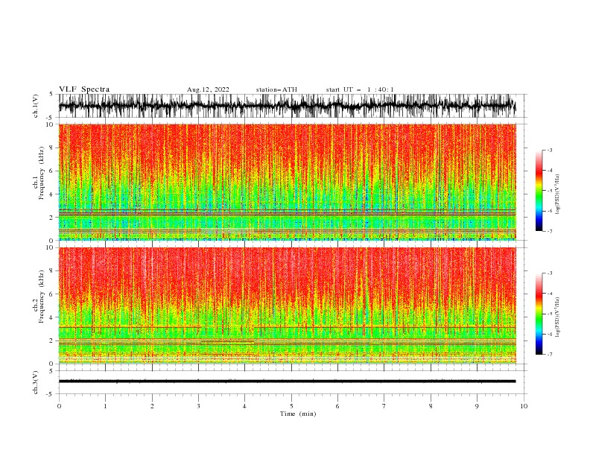Click the time axis tick label '5'
590x456 pixels.
pyautogui.click(x=291, y=406)
